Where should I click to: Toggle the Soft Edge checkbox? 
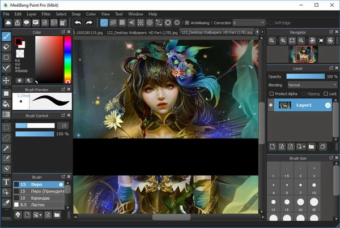(x=271, y=23)
